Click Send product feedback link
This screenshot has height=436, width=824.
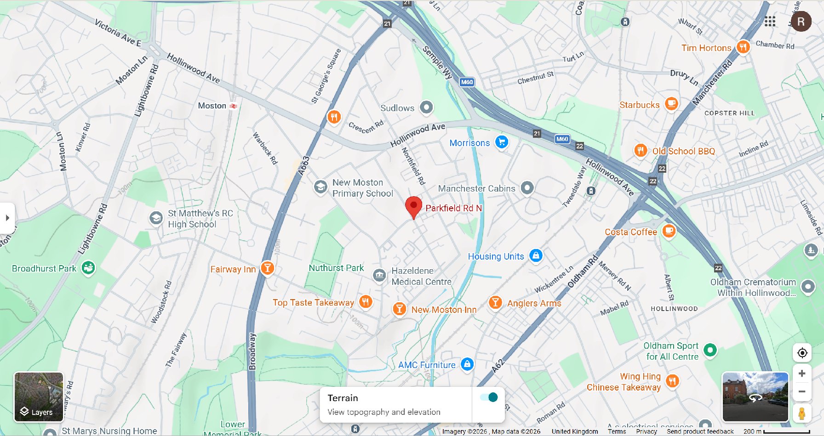pyautogui.click(x=700, y=431)
